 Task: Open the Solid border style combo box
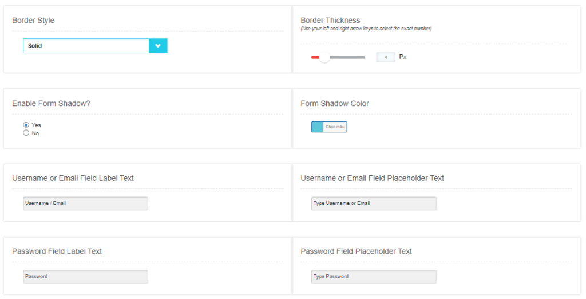95,46
